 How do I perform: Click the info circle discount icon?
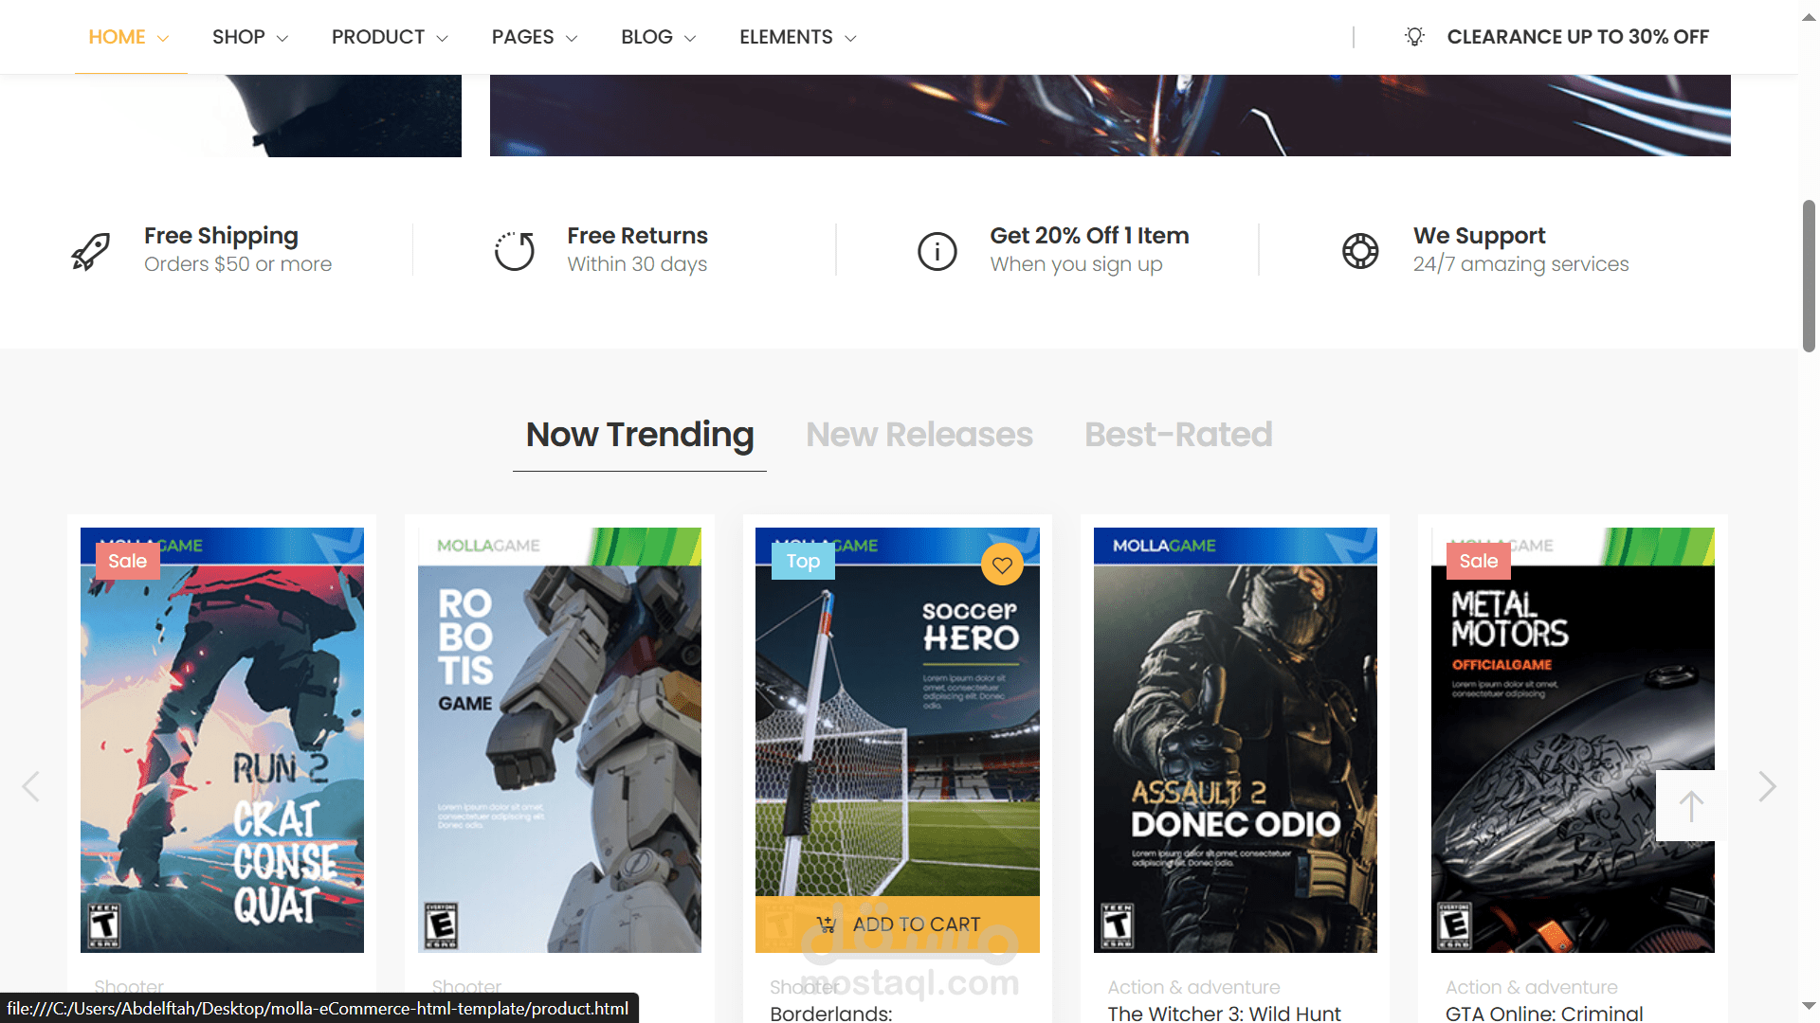click(937, 251)
